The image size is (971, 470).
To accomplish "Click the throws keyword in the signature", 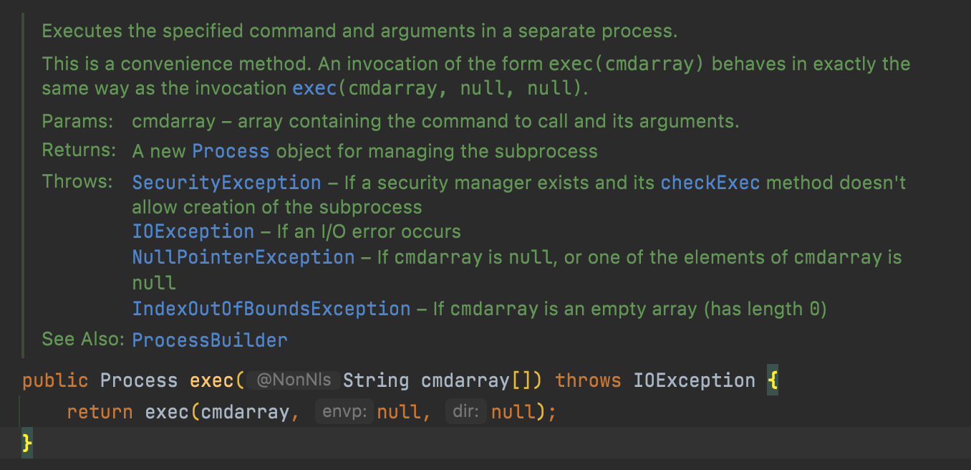I will coord(588,380).
